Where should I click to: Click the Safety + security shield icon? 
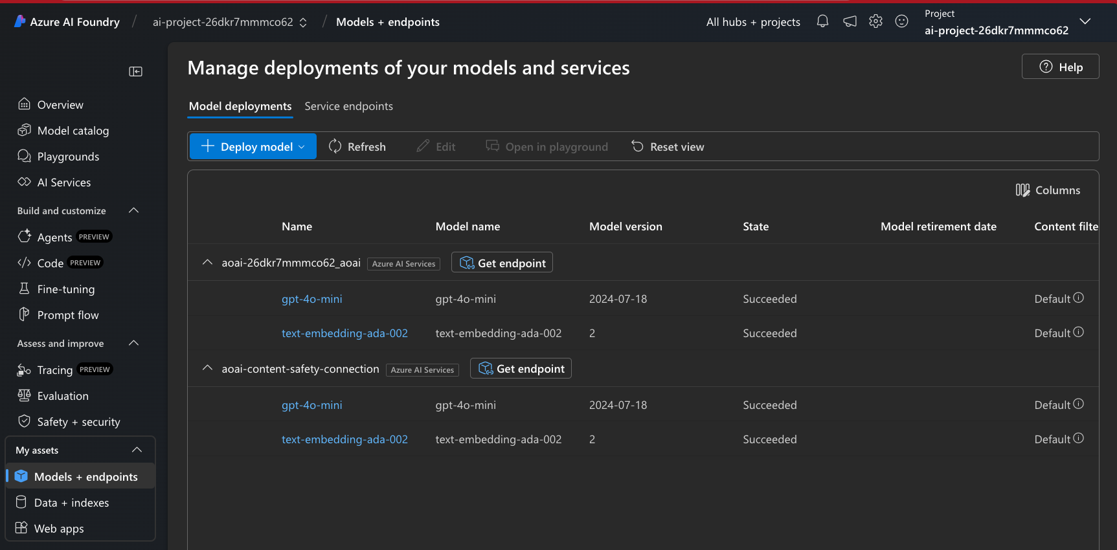tap(24, 421)
